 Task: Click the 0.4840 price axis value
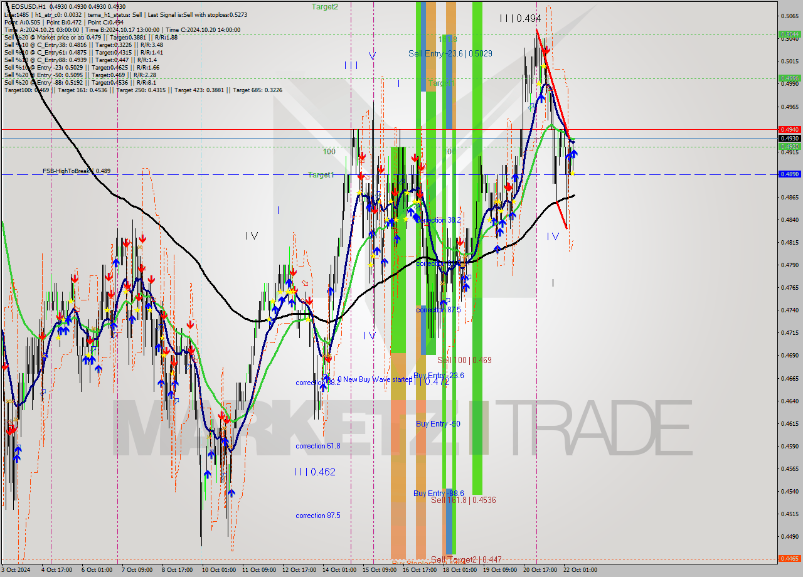789,220
